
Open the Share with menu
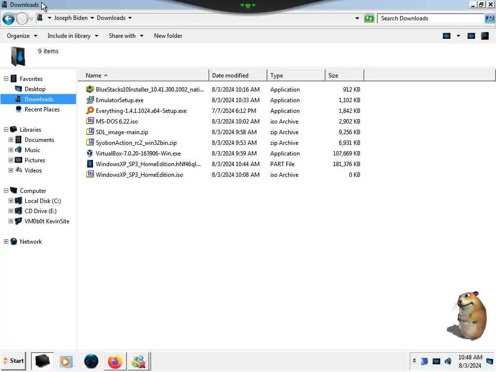click(126, 36)
